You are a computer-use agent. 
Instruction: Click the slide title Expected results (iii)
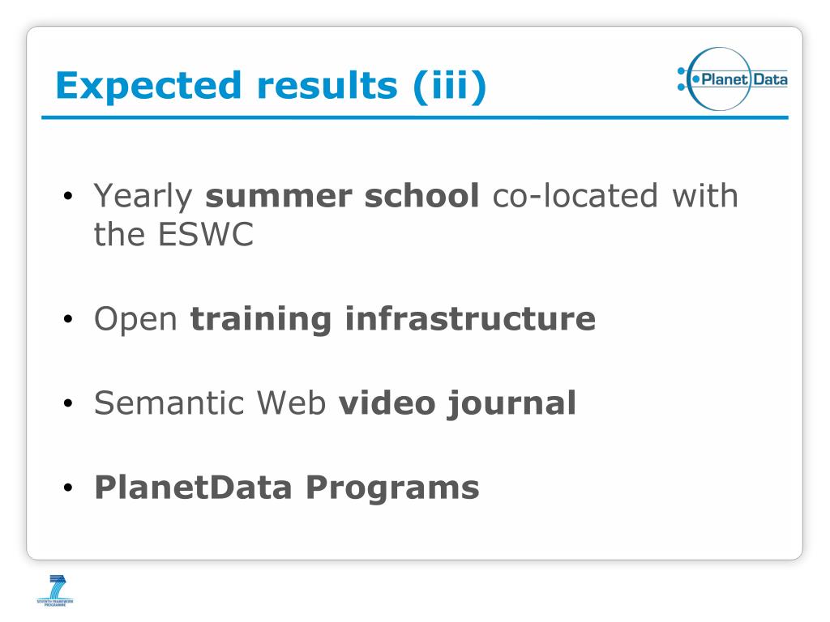[271, 84]
